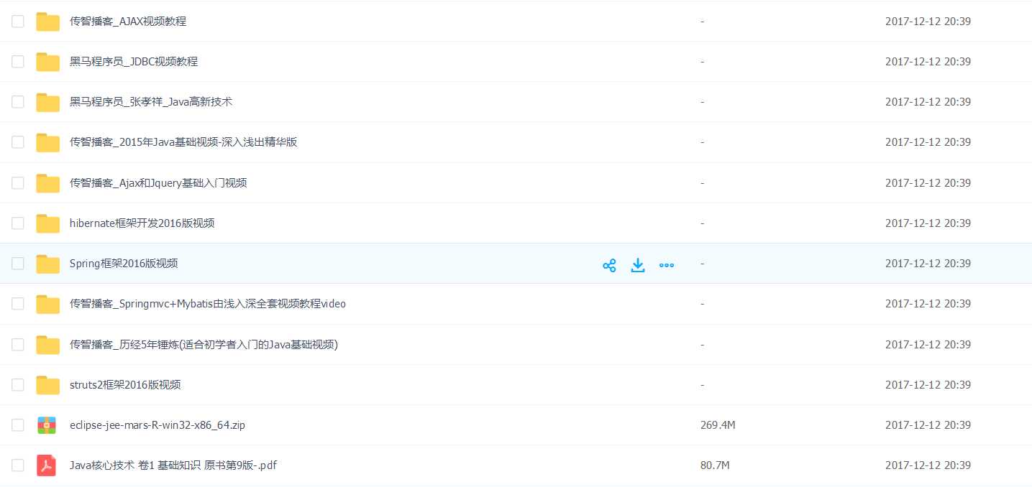Check the 2015年Java基础视频 folder checkbox

pyautogui.click(x=18, y=142)
